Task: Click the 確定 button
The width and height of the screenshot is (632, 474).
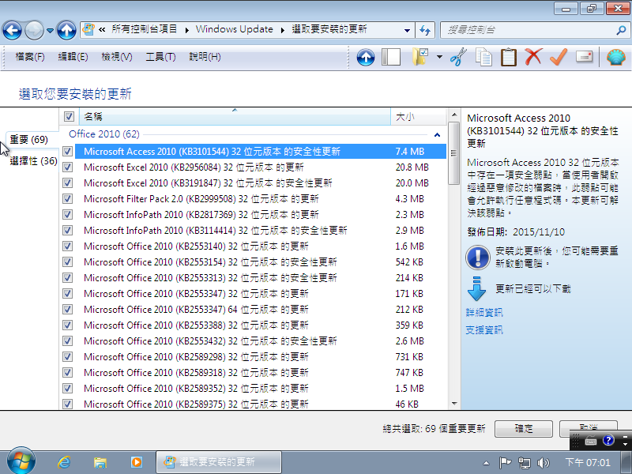Action: click(523, 428)
